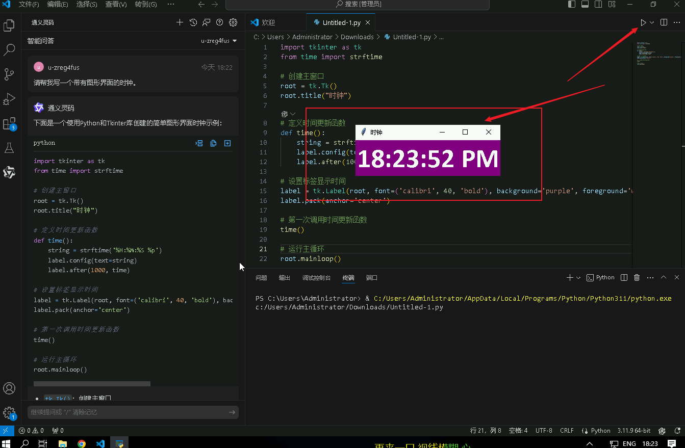Switch to the 输出 panel tab
Image resolution: width=685 pixels, height=448 pixels.
tap(285, 278)
